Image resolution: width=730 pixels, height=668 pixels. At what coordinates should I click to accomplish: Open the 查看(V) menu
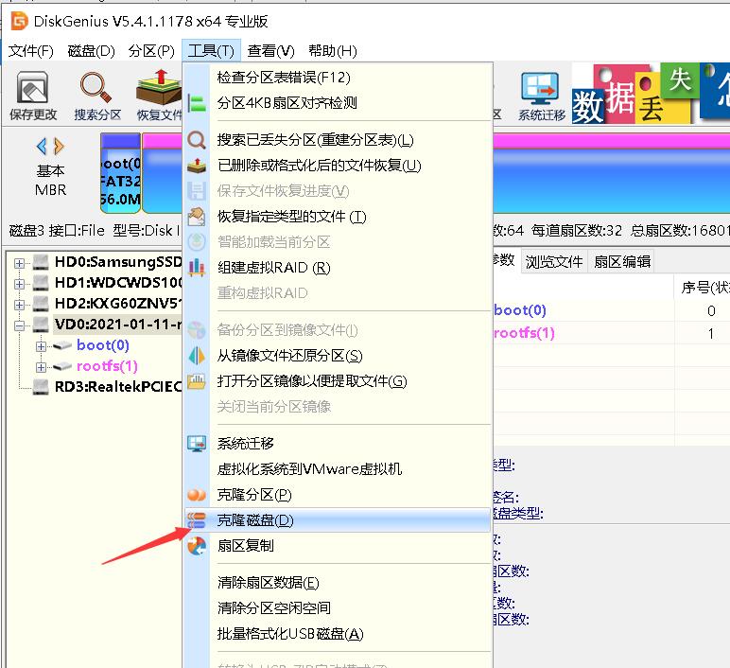[x=271, y=51]
